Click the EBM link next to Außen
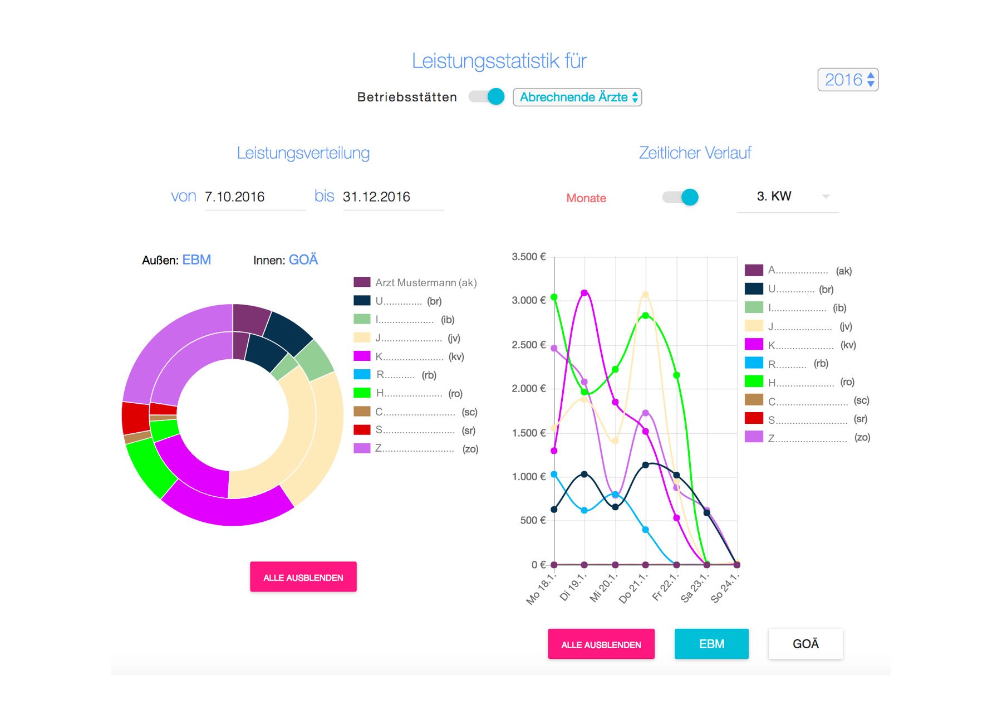 click(197, 260)
